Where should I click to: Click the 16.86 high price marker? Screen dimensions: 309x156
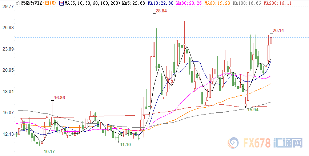point(59,97)
